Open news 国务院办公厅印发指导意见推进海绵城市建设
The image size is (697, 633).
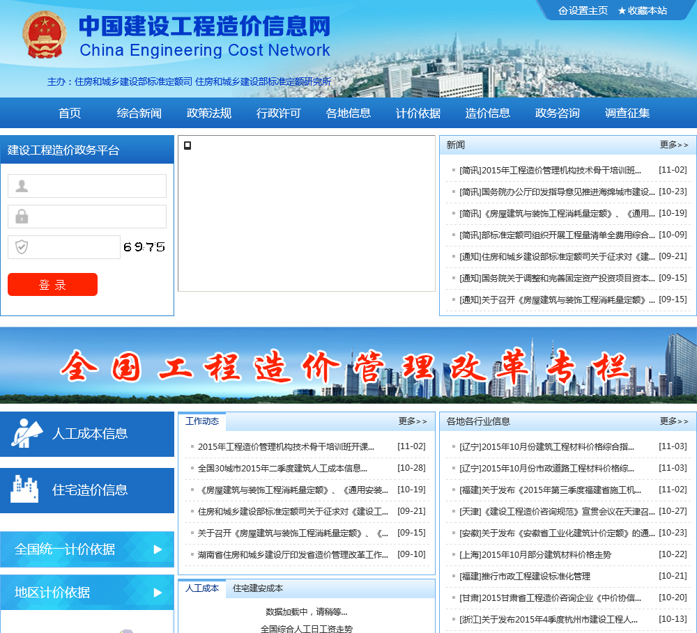point(557,192)
